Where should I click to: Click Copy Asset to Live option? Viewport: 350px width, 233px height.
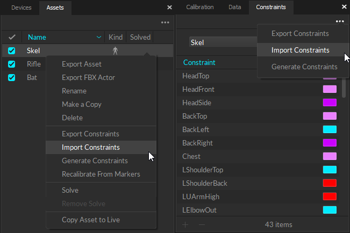[x=90, y=220]
